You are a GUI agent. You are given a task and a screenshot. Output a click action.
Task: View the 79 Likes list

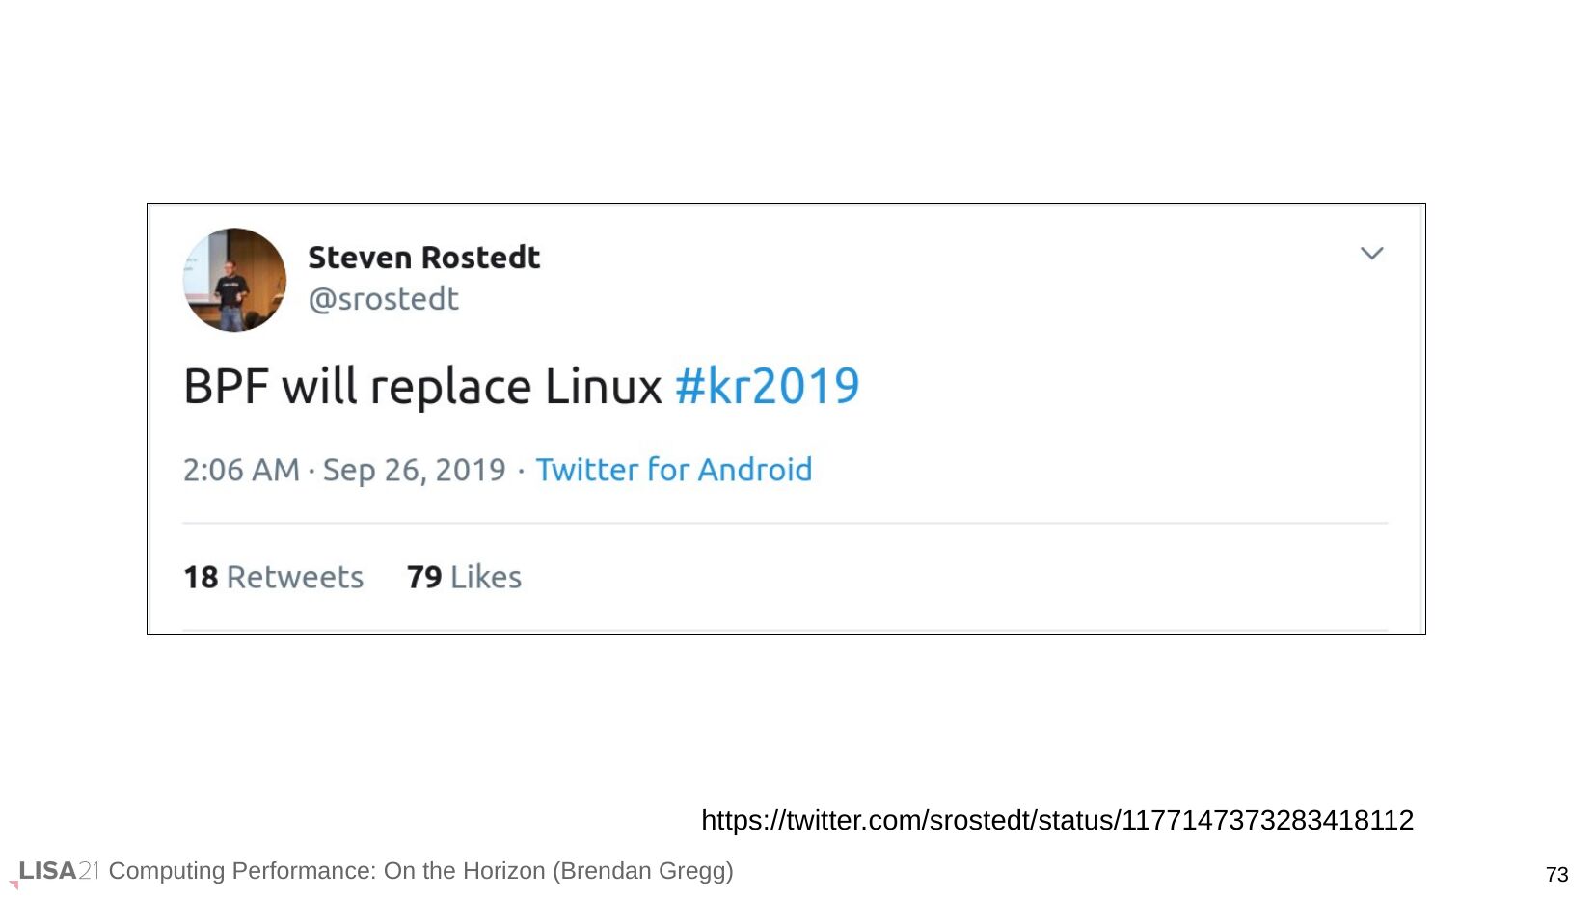[464, 577]
